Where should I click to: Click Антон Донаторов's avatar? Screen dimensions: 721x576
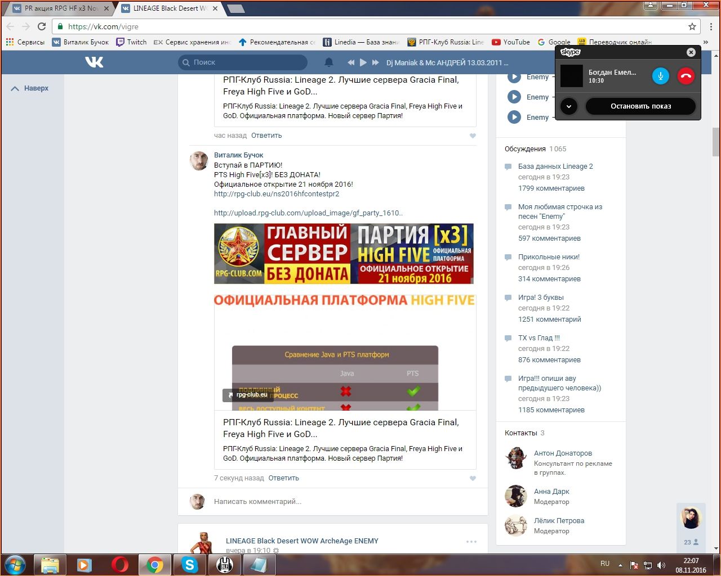pos(515,458)
